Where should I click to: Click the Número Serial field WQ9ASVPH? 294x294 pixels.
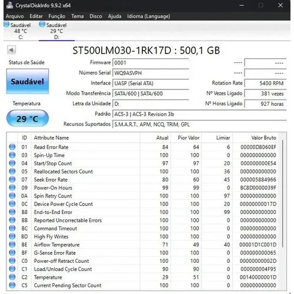click(151, 73)
